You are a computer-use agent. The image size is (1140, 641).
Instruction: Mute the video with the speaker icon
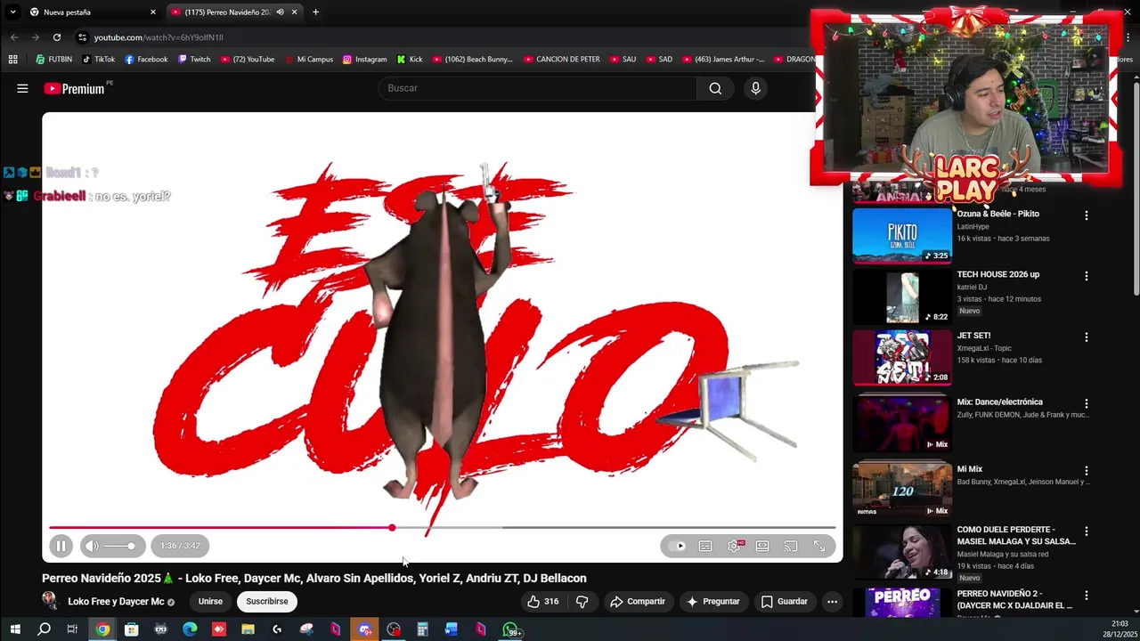point(92,546)
